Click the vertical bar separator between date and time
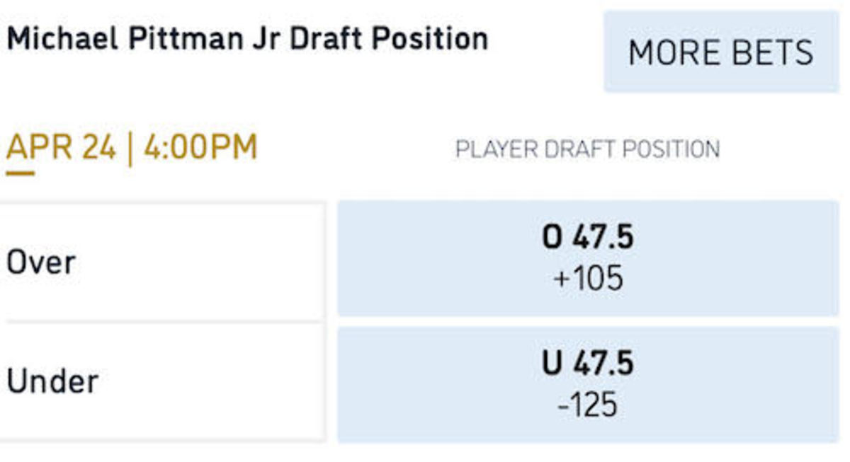Viewport: 850px width, 462px height. (x=130, y=149)
